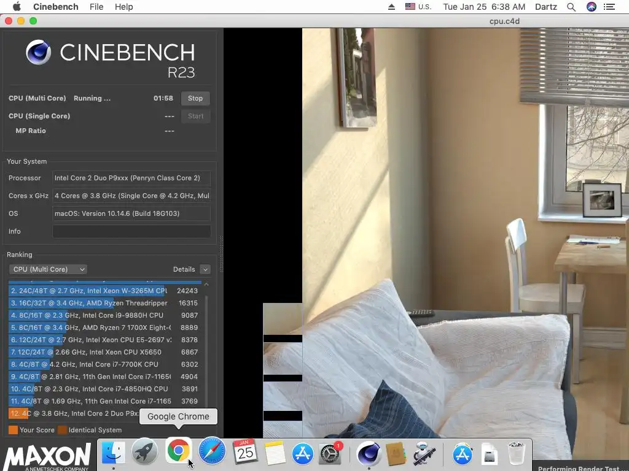Viewport: 629px width, 471px height.
Task: Launch Automator robot icon in dock
Action: click(x=424, y=454)
